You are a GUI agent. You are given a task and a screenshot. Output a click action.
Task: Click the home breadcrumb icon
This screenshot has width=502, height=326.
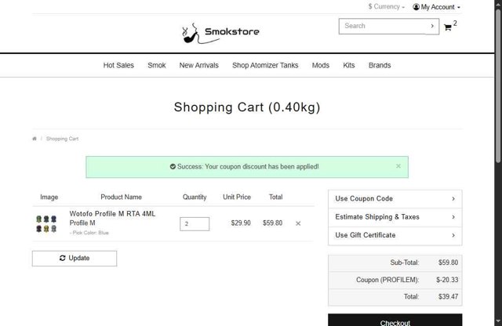pyautogui.click(x=35, y=139)
